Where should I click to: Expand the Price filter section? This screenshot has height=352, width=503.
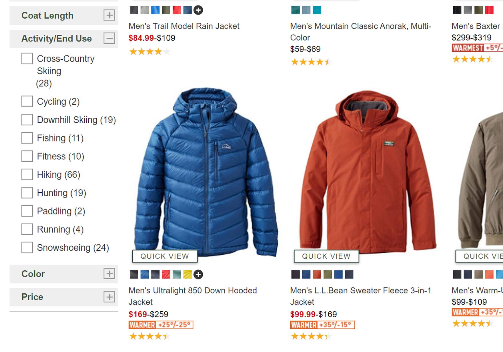(109, 297)
